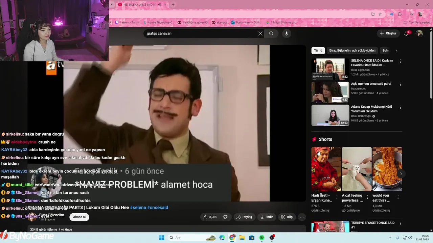The width and height of the screenshot is (433, 243).
Task: Open YouTube notifications bell
Action: [407, 33]
